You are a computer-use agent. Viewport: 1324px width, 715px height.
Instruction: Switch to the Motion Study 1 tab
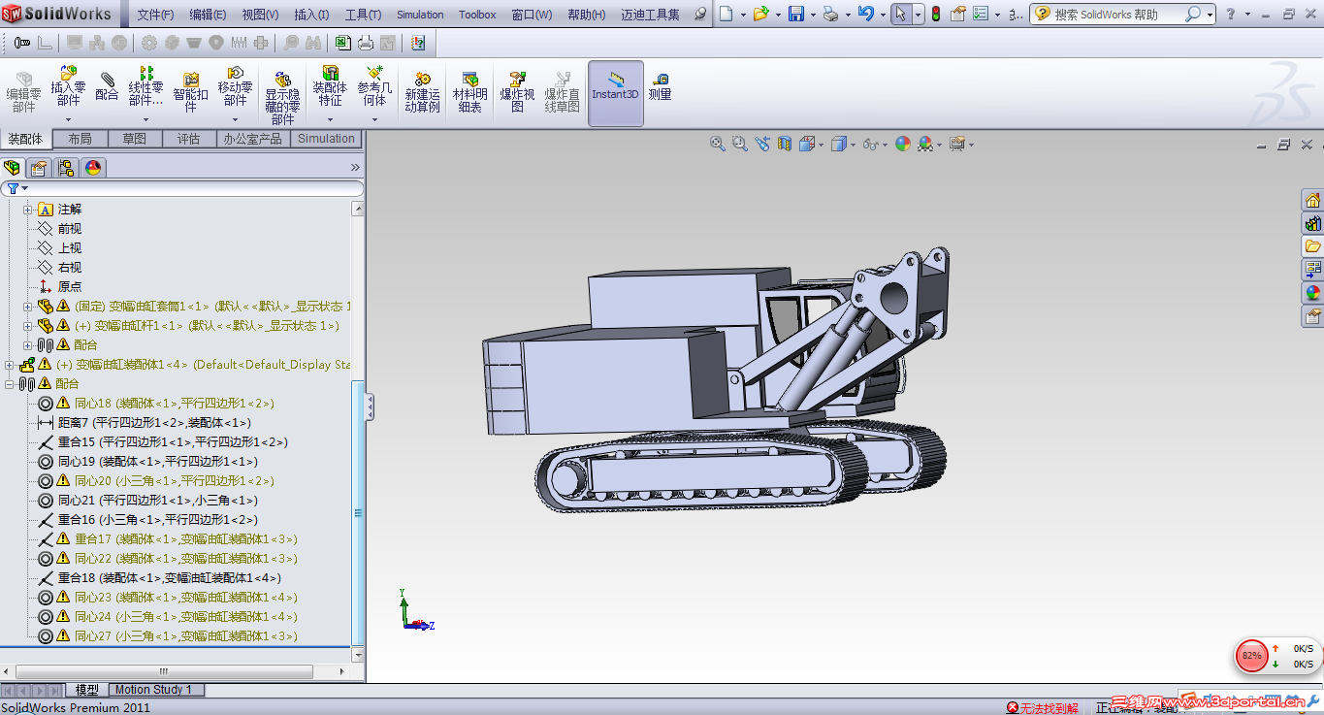click(153, 690)
